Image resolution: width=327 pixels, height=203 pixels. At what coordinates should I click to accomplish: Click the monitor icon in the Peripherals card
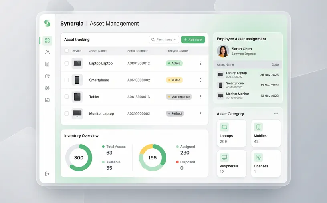224,157
